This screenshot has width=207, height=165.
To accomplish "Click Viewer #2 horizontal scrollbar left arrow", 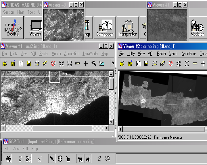I will (x=120, y=129).
